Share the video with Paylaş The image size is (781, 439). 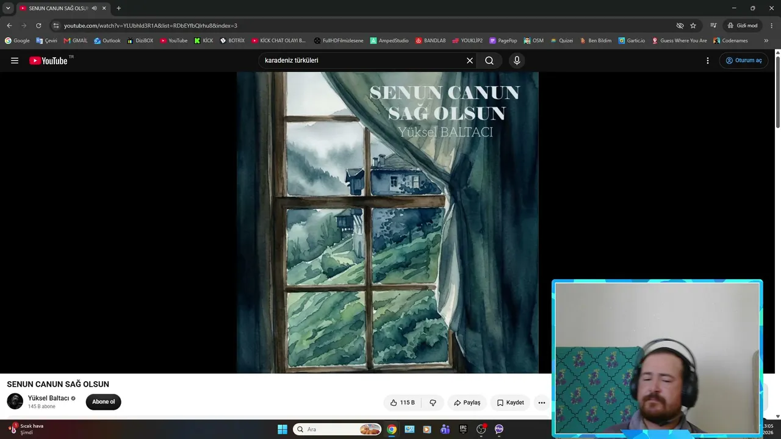(467, 402)
